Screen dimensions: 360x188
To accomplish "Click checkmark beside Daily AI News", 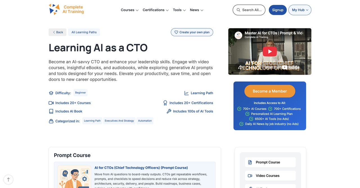I will point(241,124).
